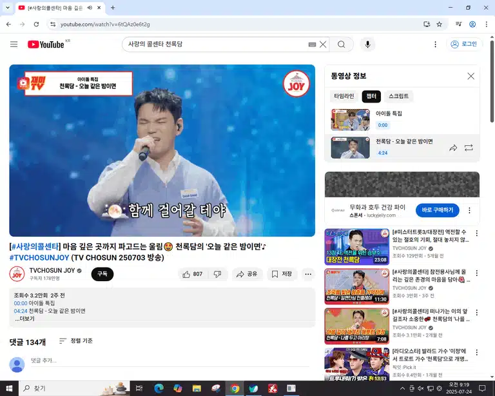Like the video (807)
This screenshot has width=495, height=396.
192,274
